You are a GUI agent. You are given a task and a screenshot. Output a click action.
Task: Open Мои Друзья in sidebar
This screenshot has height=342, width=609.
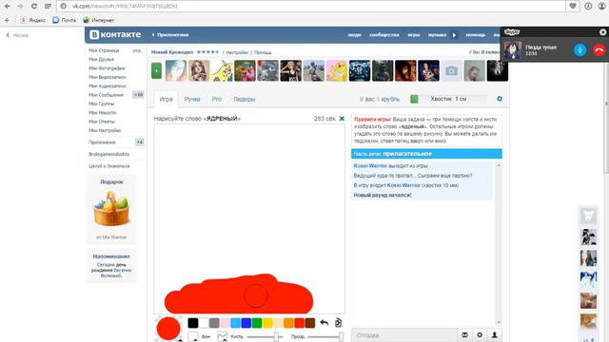[102, 59]
